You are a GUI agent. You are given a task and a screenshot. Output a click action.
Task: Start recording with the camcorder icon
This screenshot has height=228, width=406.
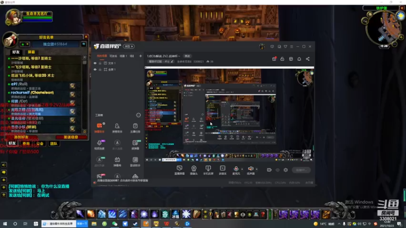(x=269, y=170)
